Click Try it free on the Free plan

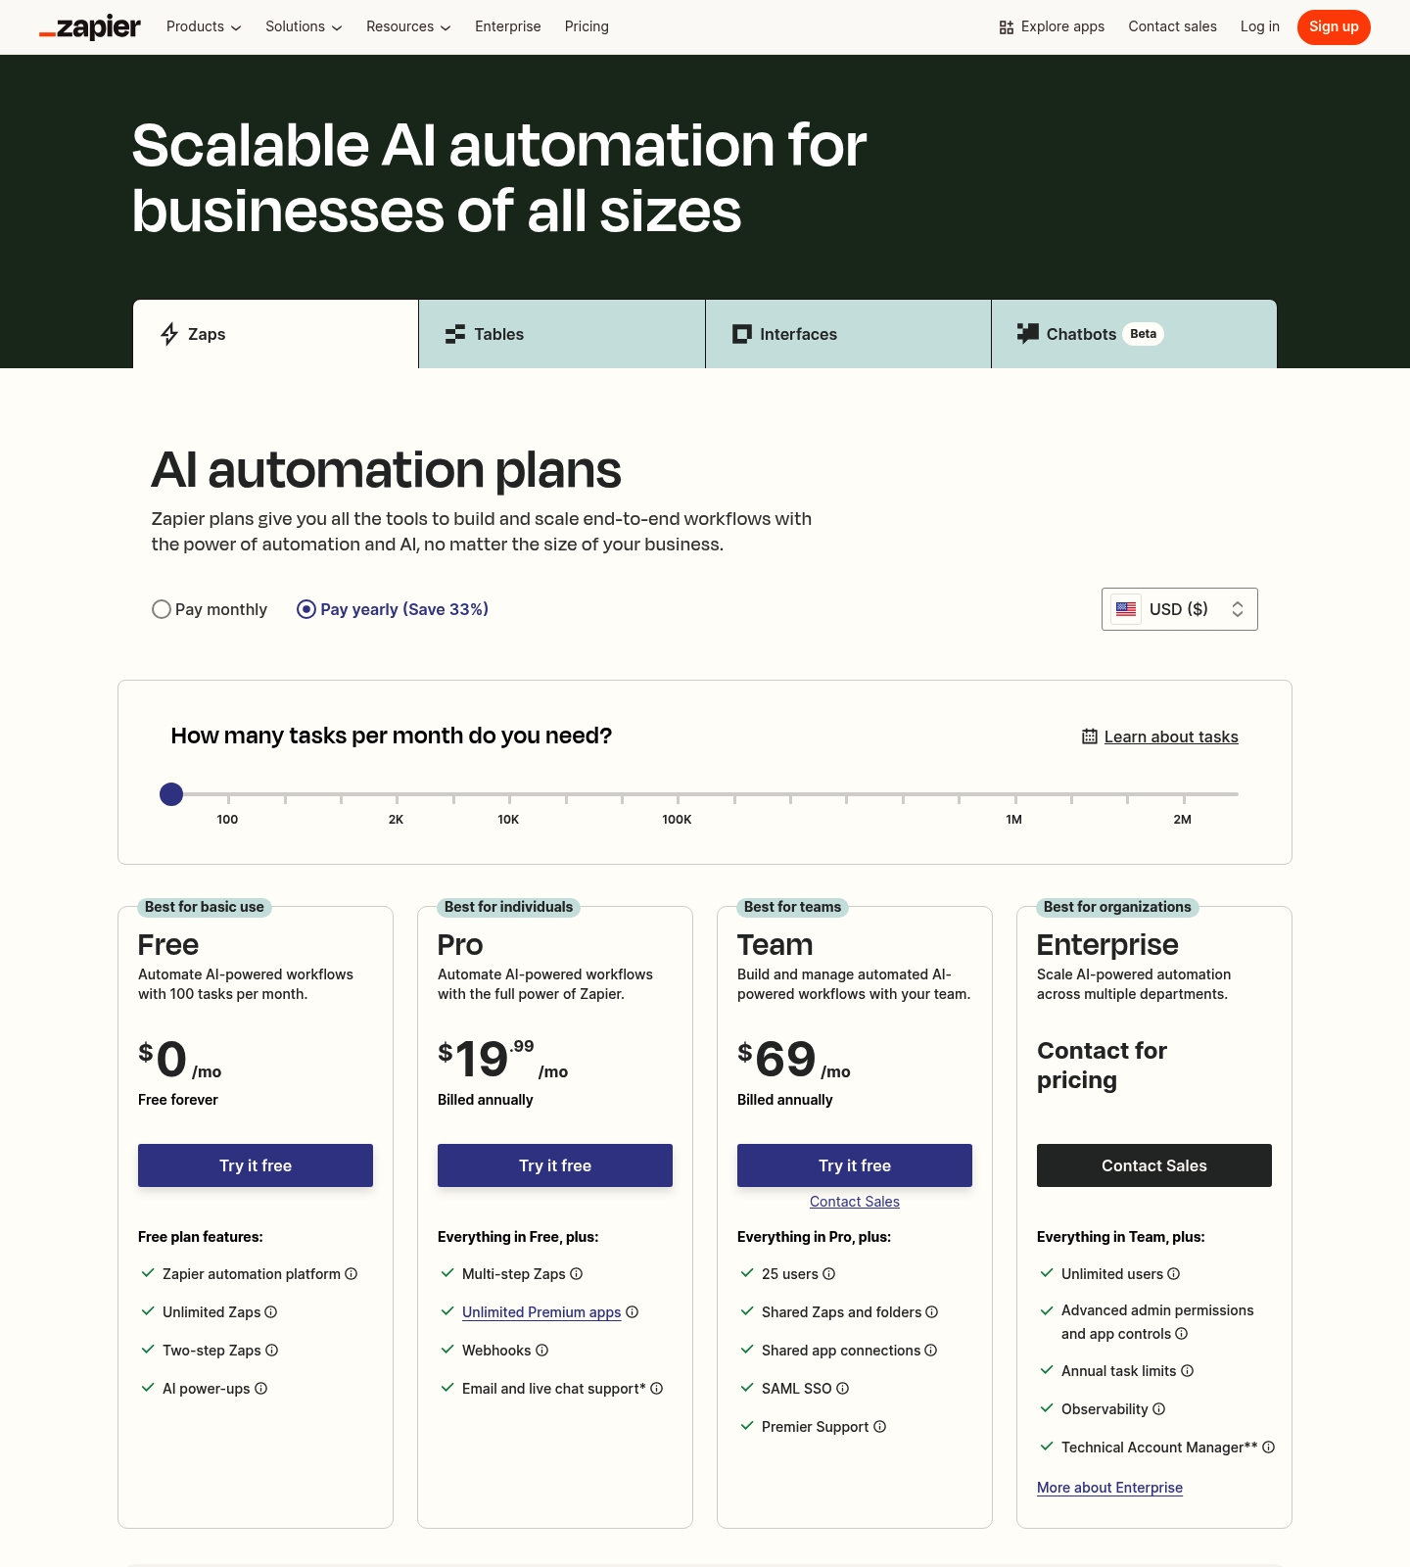click(x=256, y=1165)
